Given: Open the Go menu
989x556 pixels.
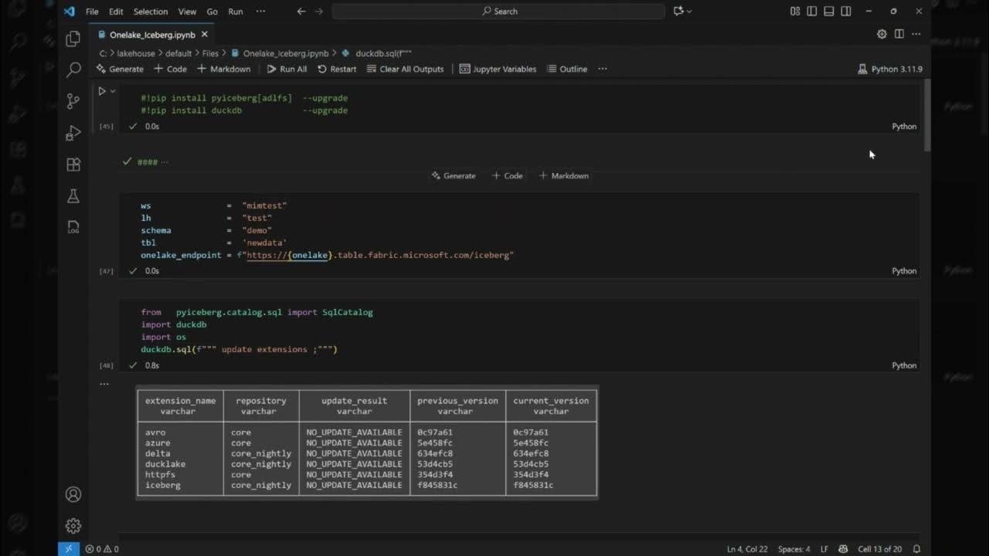Looking at the screenshot, I should coord(212,12).
